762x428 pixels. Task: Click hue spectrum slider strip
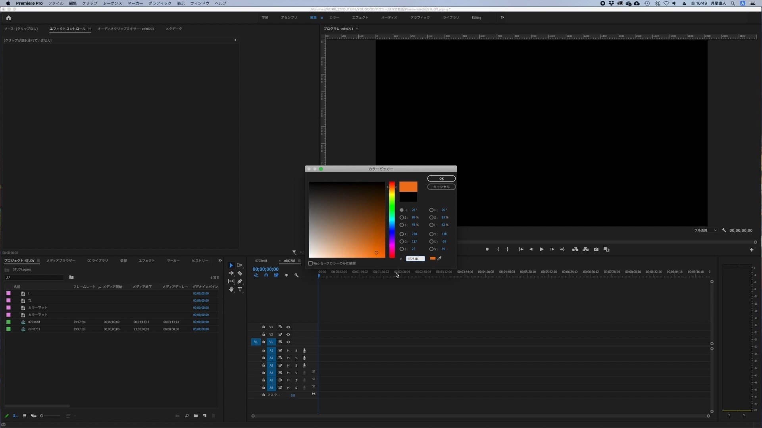tap(392, 220)
